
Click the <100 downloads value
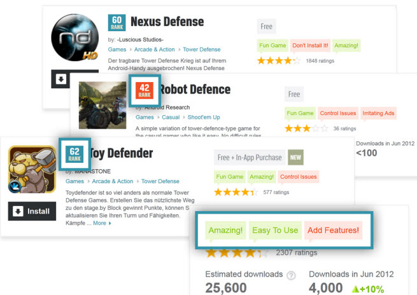coord(367,153)
